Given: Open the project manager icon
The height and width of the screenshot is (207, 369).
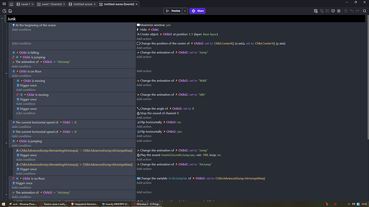Looking at the screenshot, I should pos(4,11).
